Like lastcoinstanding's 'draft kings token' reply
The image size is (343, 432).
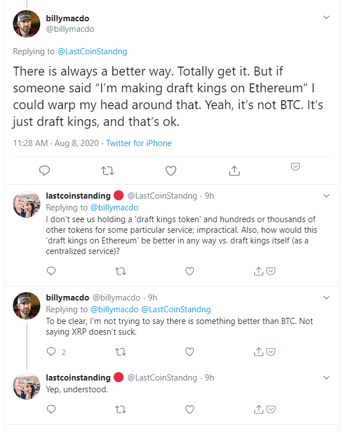190,271
